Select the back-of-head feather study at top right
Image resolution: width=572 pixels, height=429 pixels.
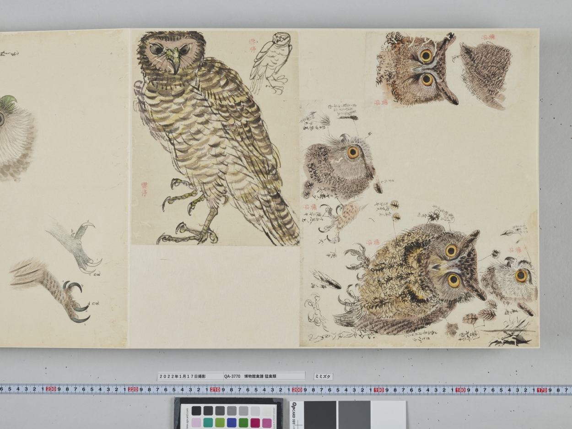point(486,76)
